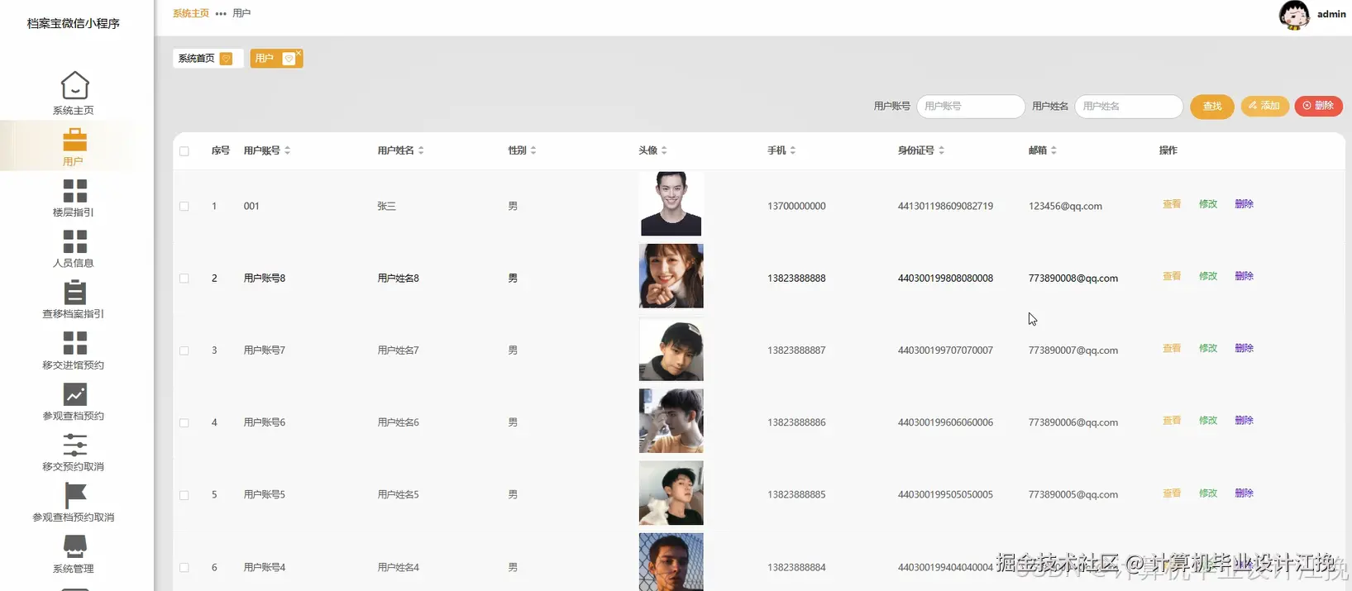Select the 用户 briefcase icon in sidebar
The height and width of the screenshot is (591, 1352).
click(74, 139)
